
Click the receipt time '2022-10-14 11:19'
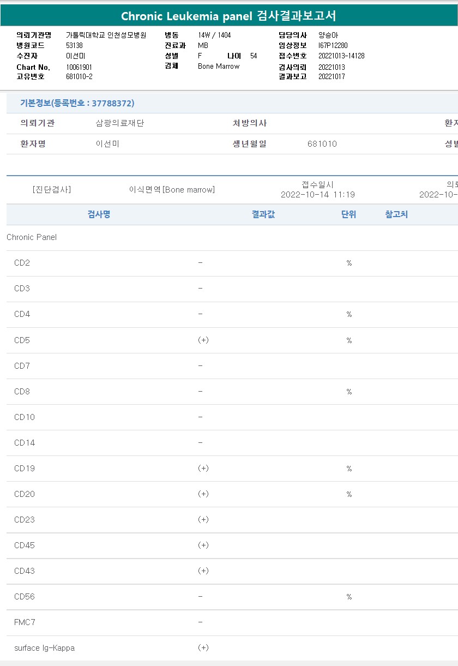318,195
